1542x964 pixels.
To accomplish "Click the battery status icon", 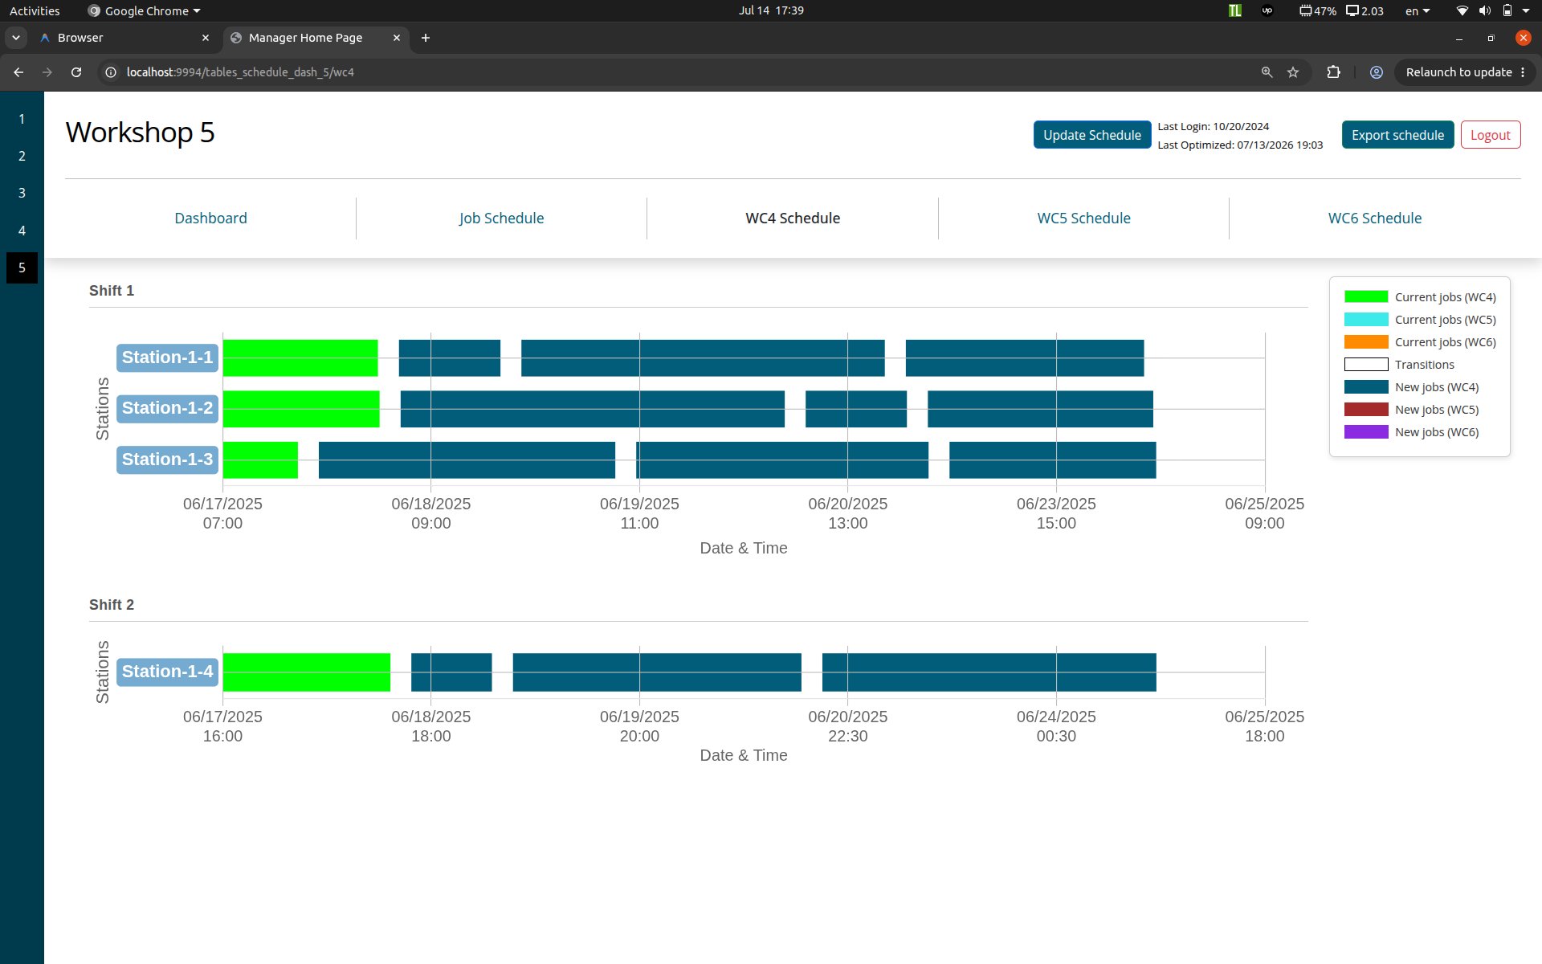I will [1507, 10].
